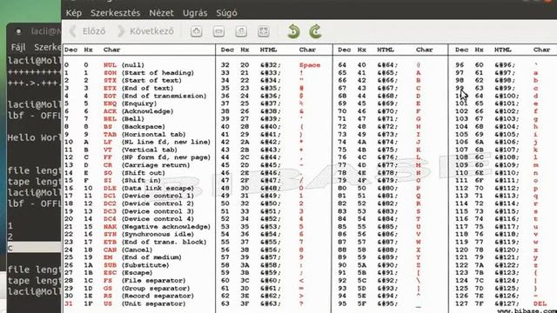Click the terminal window title lacii@M
The height and width of the screenshot is (313, 557).
pyautogui.click(x=45, y=31)
